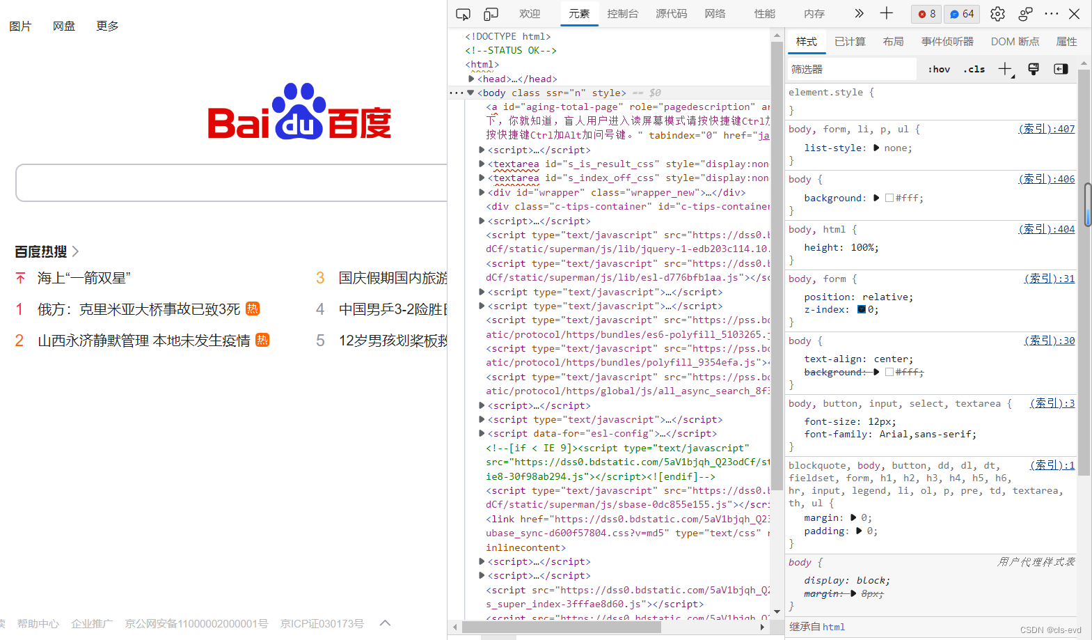Click into the Baidu search box
This screenshot has height=640, width=1092.
231,183
